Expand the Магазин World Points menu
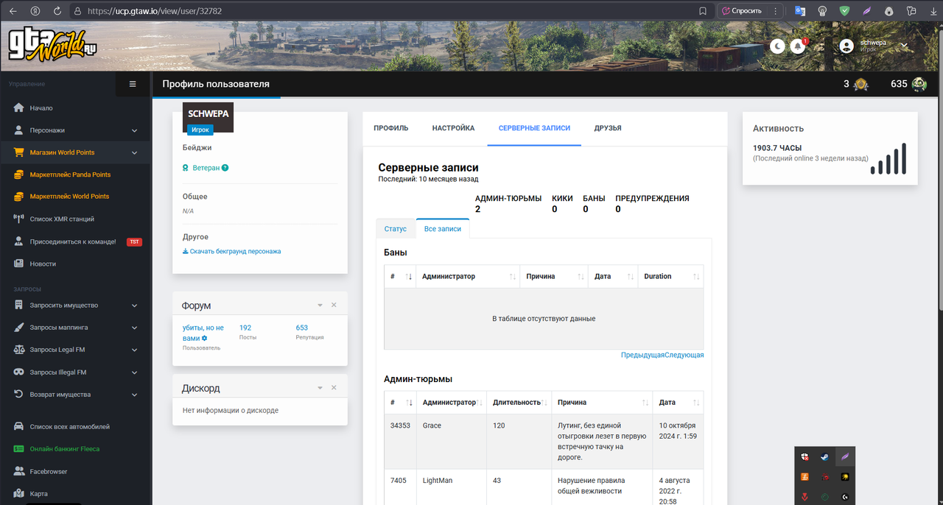 click(x=75, y=152)
